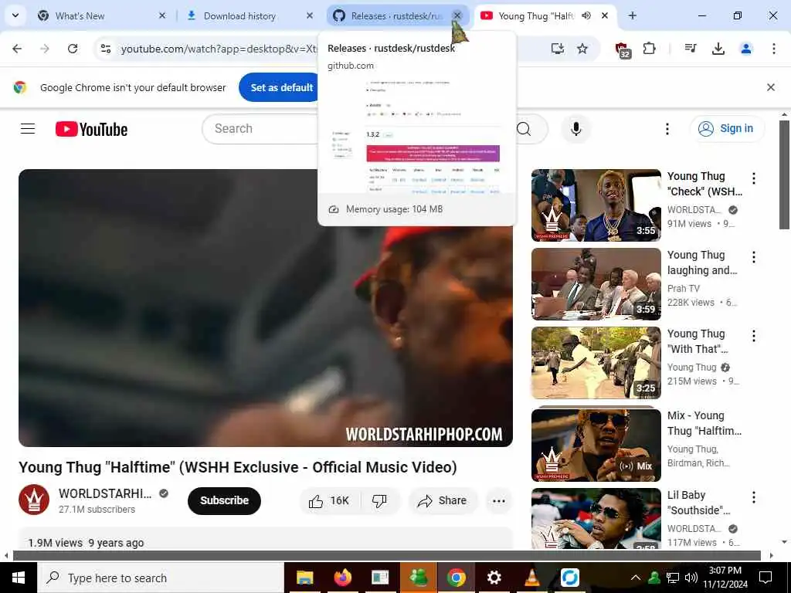Screen dimensions: 791x593
Task: Open YouTube hamburger guide menu
Action: point(28,129)
